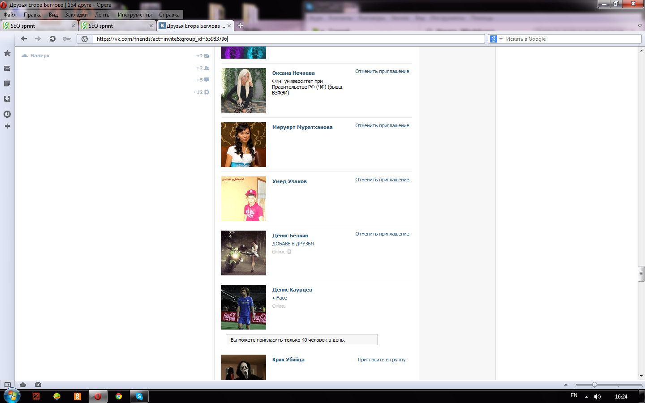The image size is (645, 403).
Task: Open Windows Start menu
Action: pyautogui.click(x=12, y=396)
